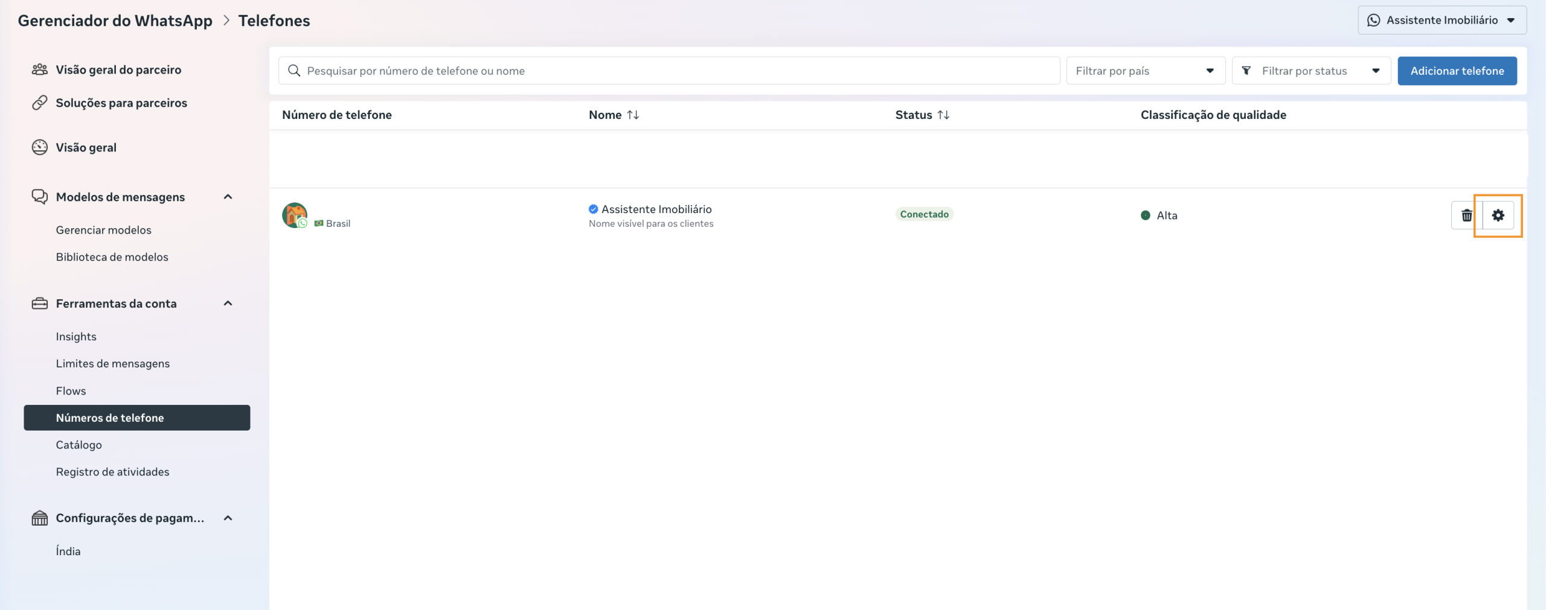Click the Assistente Imobiliário profile avatar

coord(295,215)
